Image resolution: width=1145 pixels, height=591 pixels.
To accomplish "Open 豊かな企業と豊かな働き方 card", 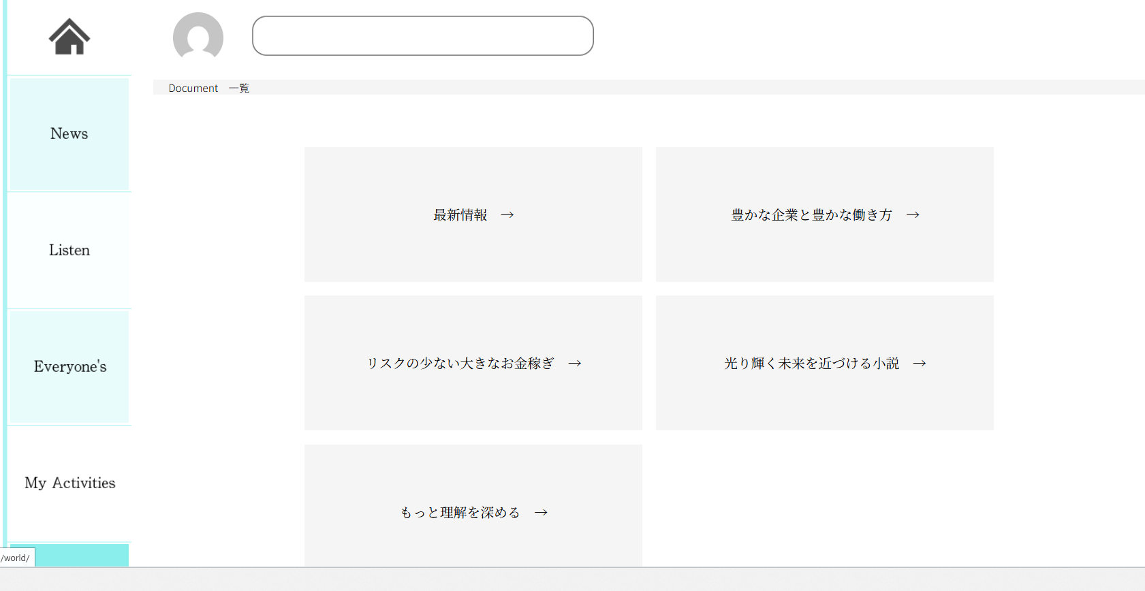I will (825, 214).
